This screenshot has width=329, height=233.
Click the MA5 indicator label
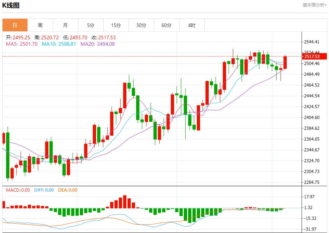pos(22,44)
